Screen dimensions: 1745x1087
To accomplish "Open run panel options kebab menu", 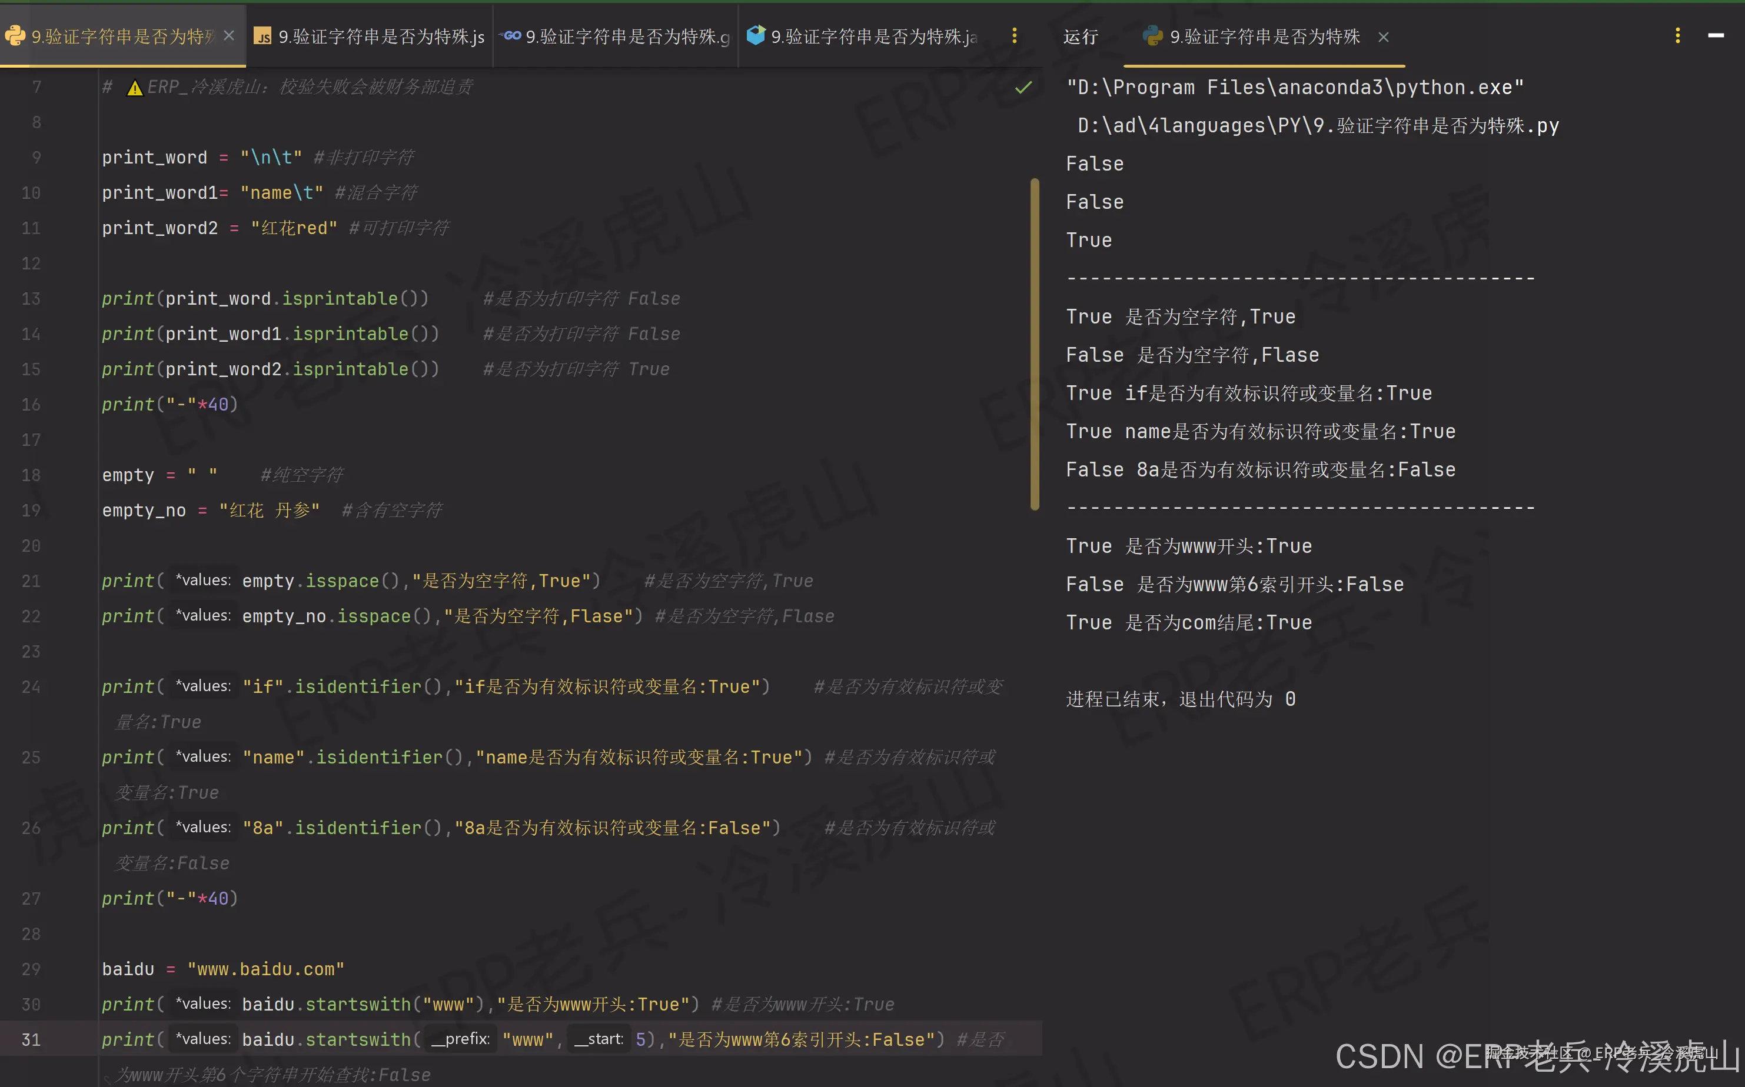I will tap(1677, 35).
